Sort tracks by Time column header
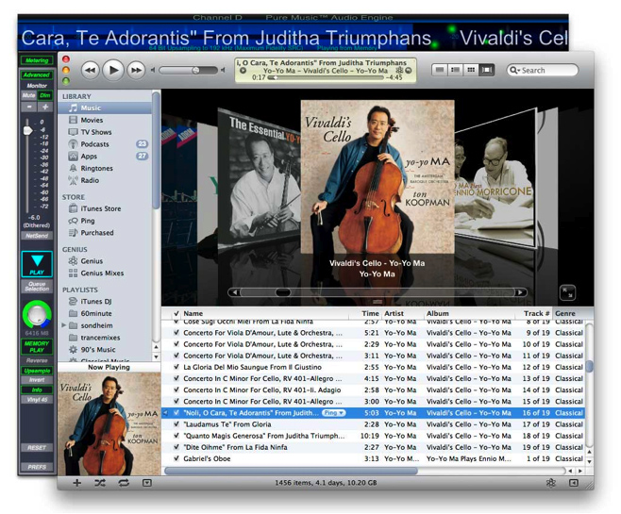This screenshot has height=514, width=621. coord(365,313)
